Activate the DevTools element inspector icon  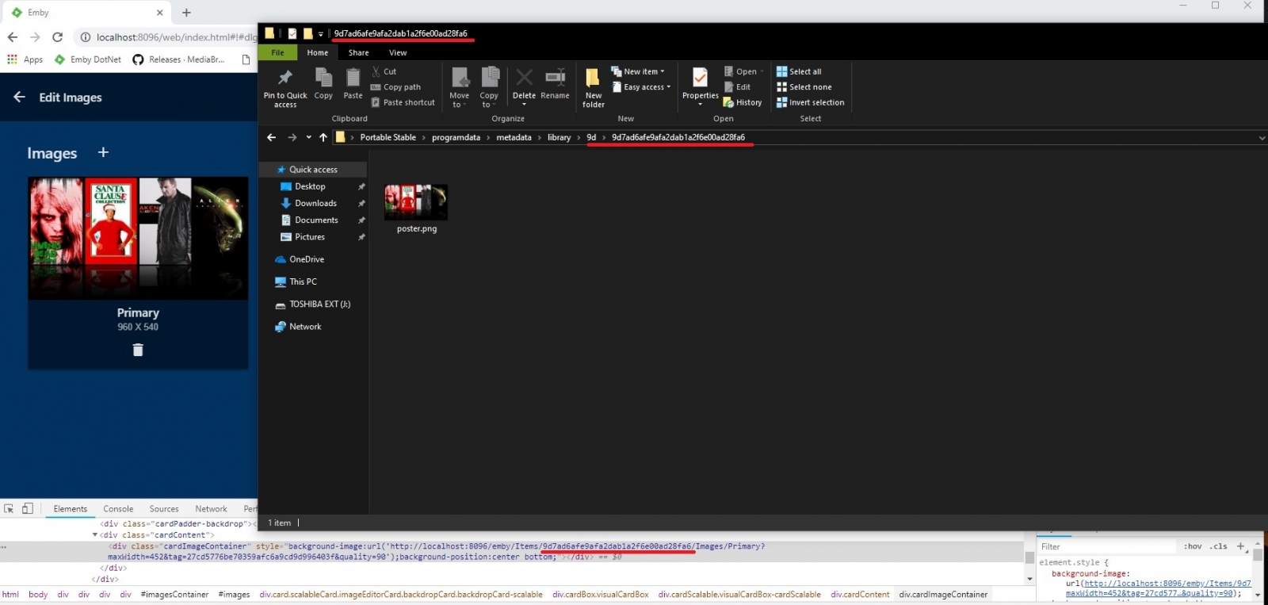(x=10, y=508)
